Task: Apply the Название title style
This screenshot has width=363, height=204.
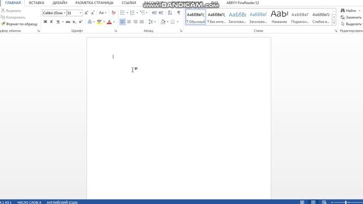Action: 279,17
